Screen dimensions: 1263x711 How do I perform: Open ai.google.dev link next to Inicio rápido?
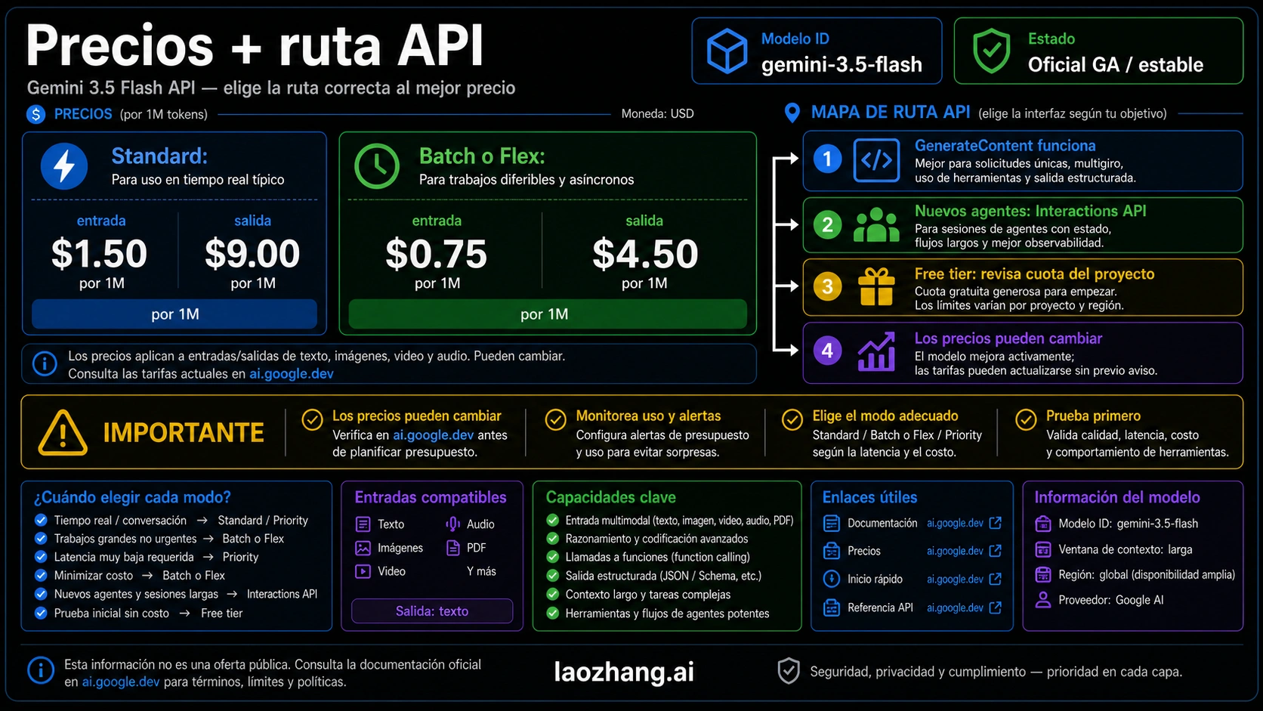(x=955, y=579)
